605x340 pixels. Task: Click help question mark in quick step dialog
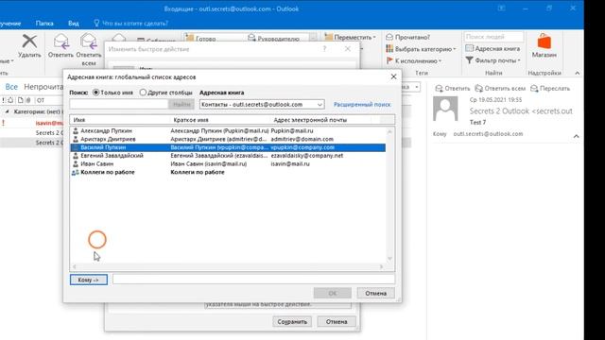click(324, 48)
